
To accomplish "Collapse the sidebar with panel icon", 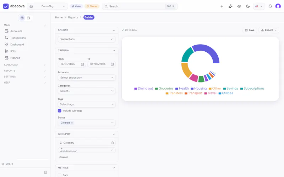I will (45, 172).
